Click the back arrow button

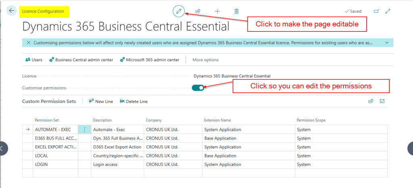[11, 11]
